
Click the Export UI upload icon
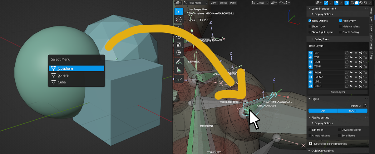(365, 106)
